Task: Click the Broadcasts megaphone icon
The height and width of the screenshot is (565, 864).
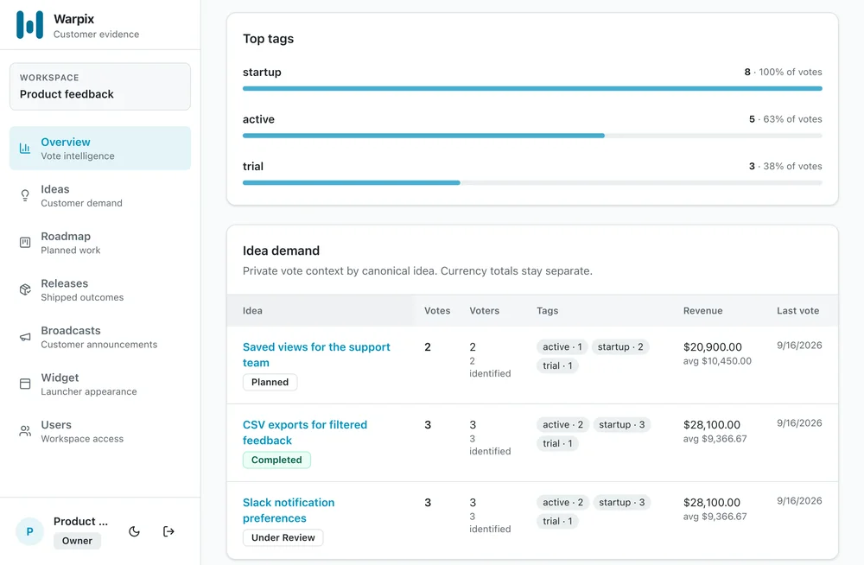Action: coord(25,337)
